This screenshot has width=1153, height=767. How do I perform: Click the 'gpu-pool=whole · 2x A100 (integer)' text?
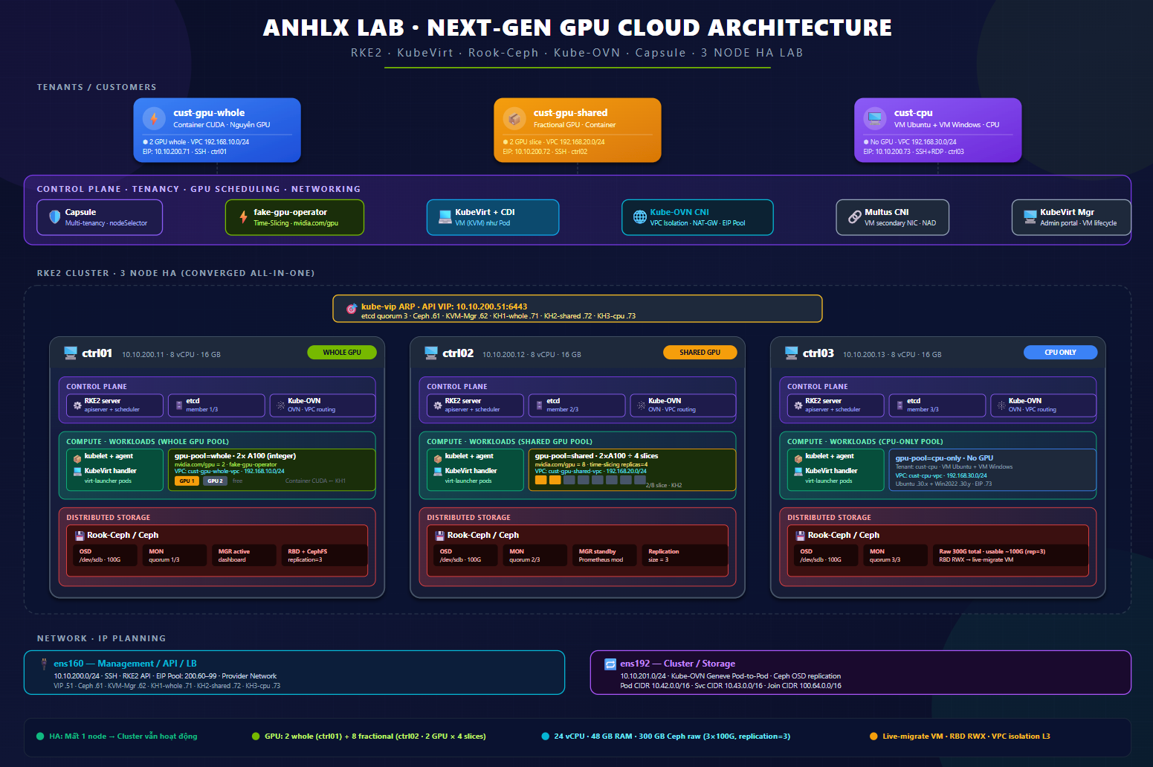coord(235,456)
